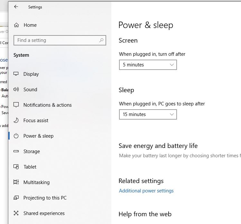Click the back arrow in Settings
This screenshot has width=241, height=224.
coord(16,7)
